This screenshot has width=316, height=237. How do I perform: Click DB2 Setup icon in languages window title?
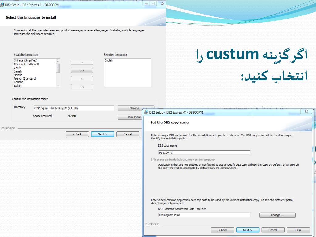(2, 5)
